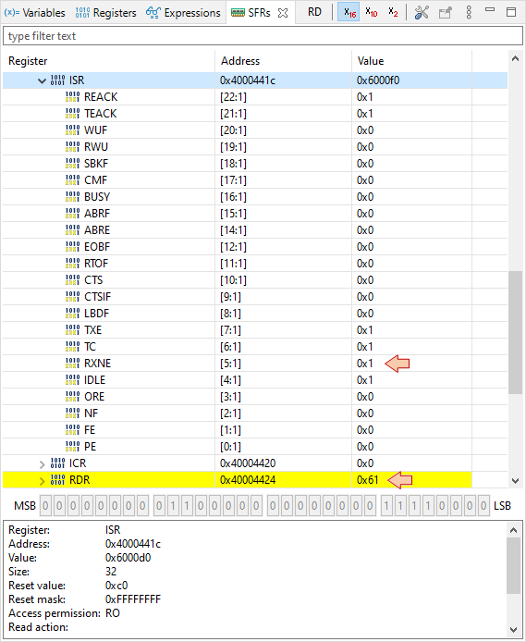Open the View Menu three-dots icon

point(469,13)
